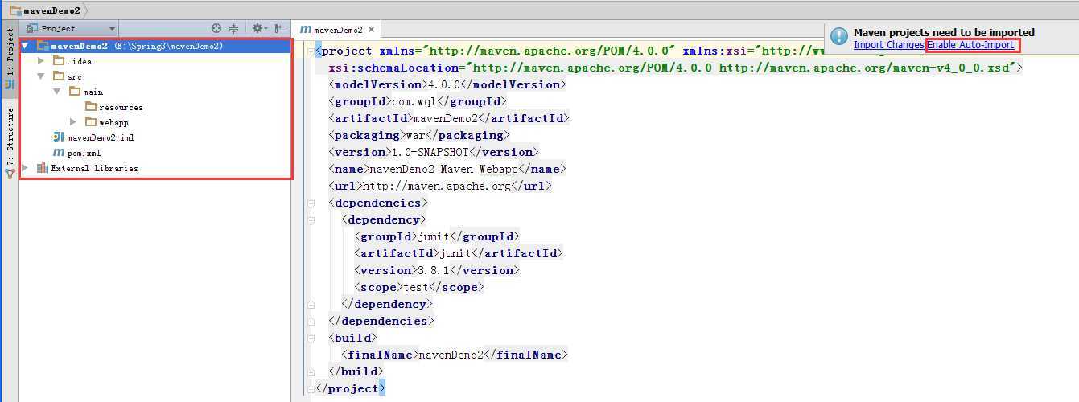Collapse the src folder arrow
The width and height of the screenshot is (1079, 402).
pos(41,76)
